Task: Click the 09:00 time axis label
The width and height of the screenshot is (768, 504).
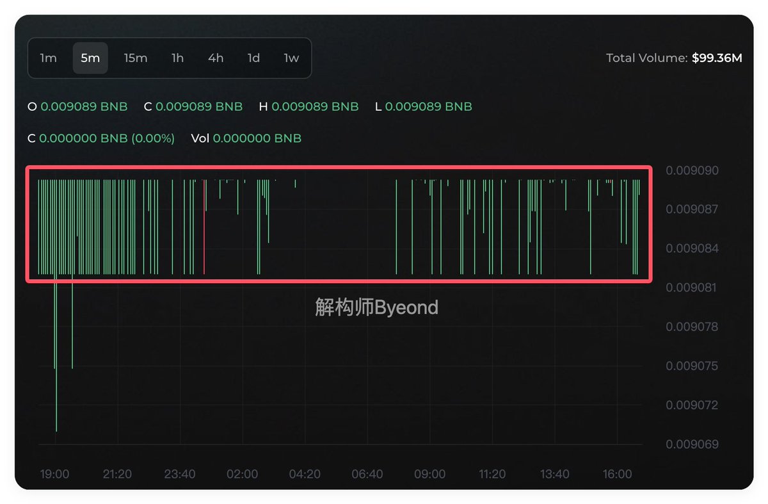Action: pos(430,475)
